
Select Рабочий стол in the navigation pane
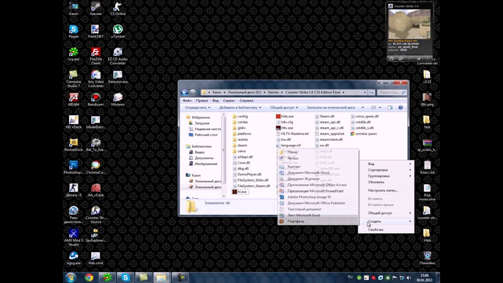pyautogui.click(x=203, y=135)
